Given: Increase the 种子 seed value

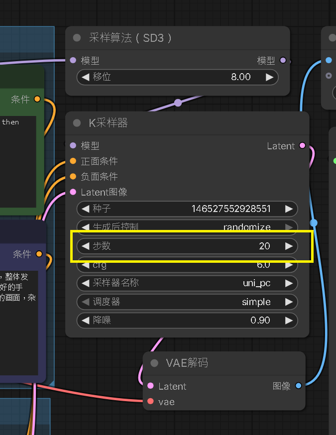Looking at the screenshot, I should [289, 209].
